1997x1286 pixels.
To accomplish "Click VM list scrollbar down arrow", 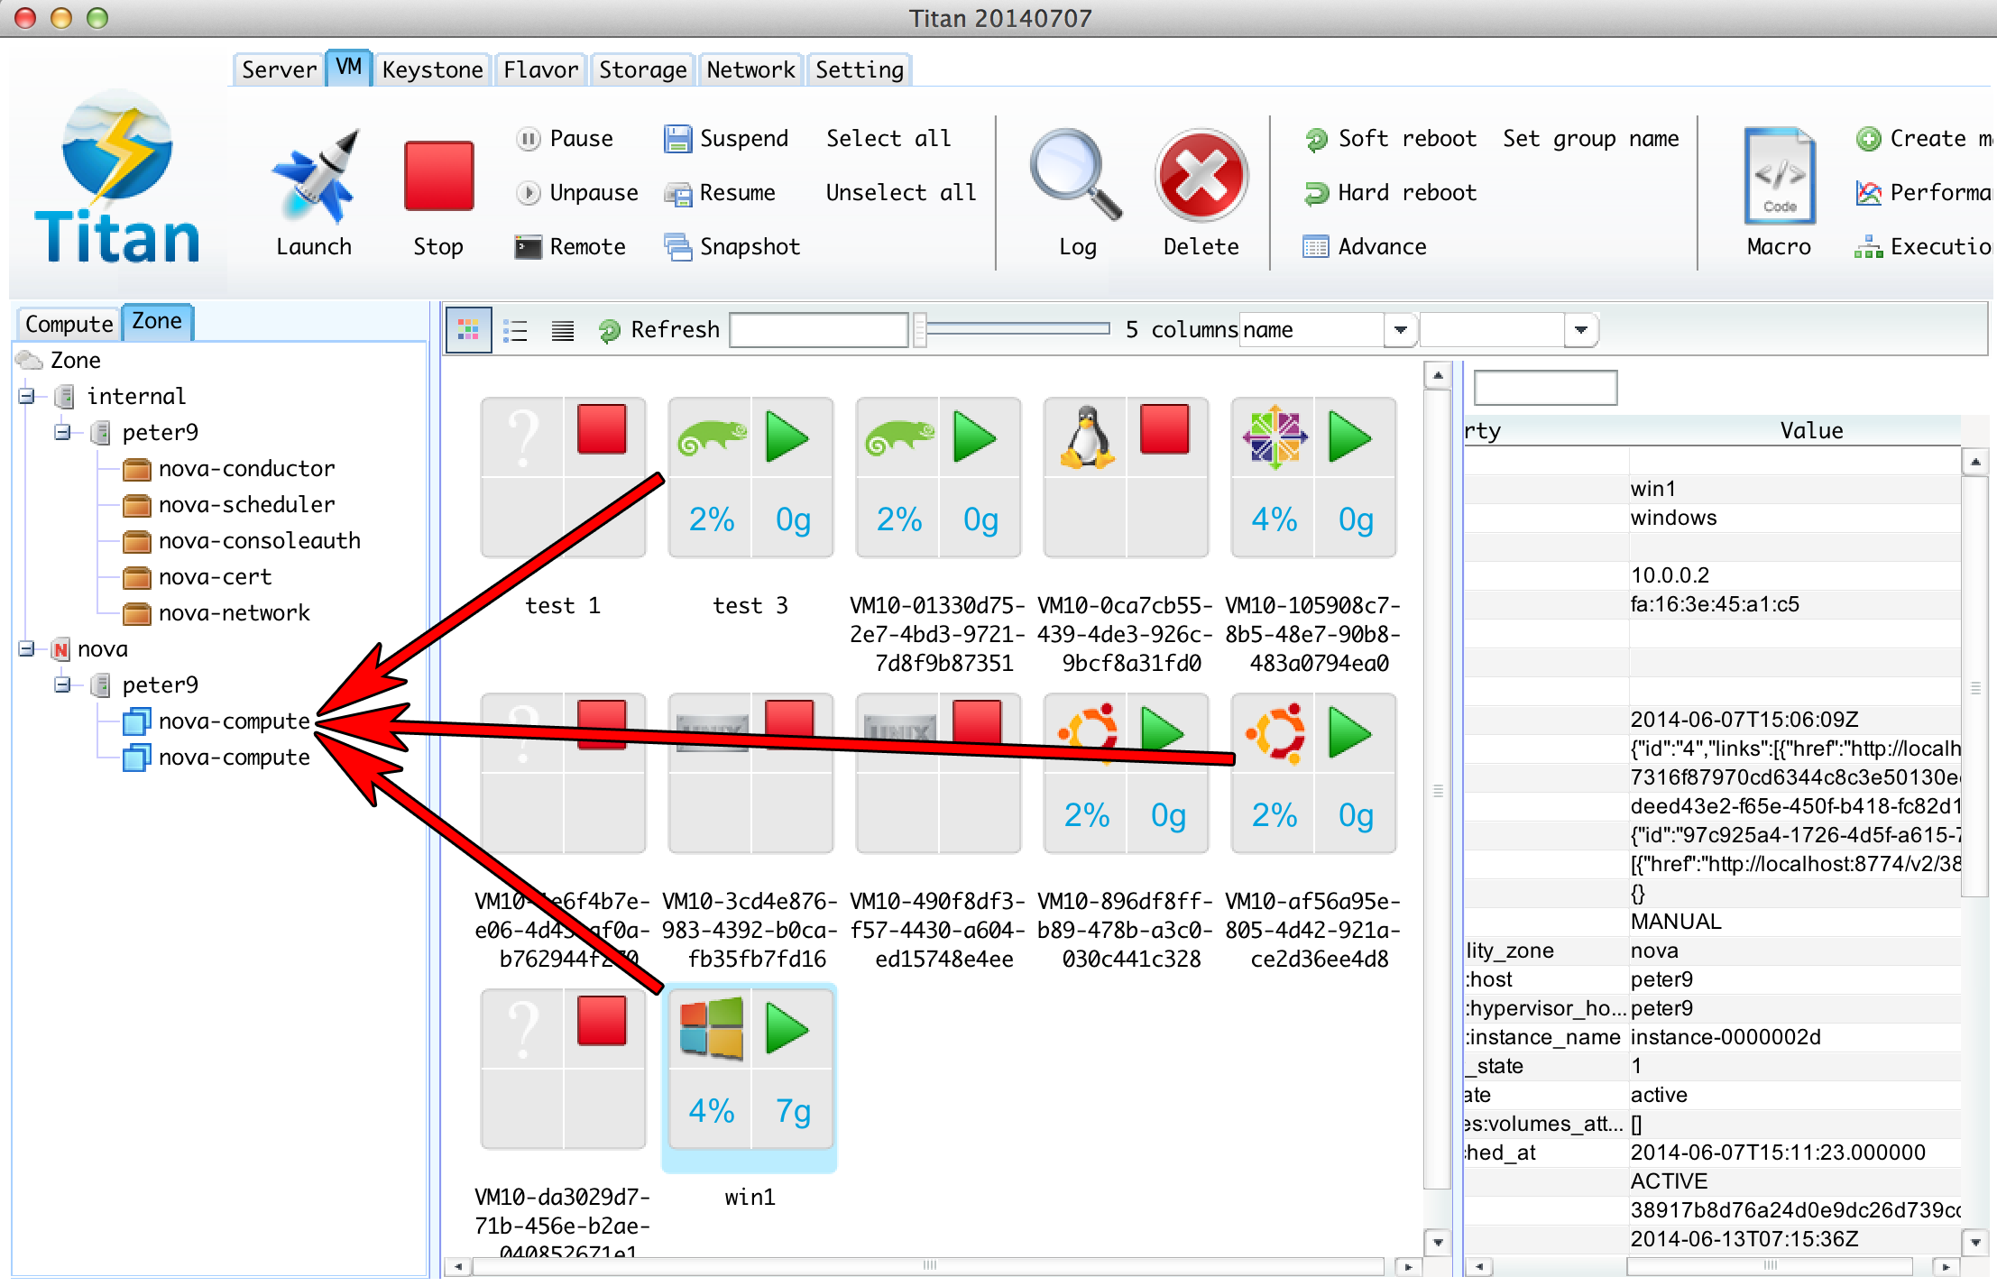I will (1438, 1242).
